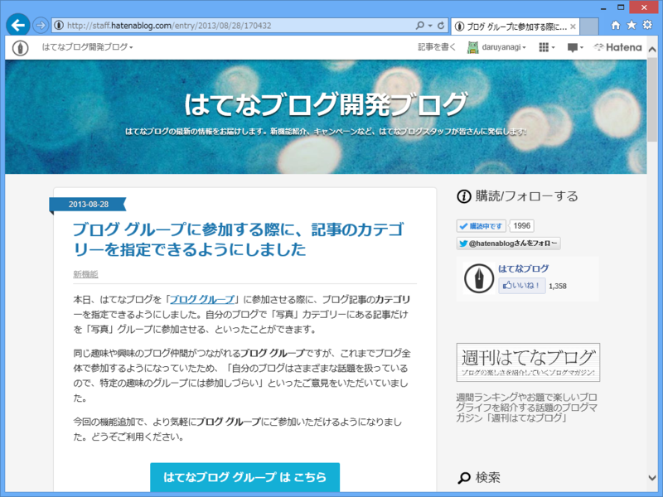Open the services grid menu icon

[x=547, y=47]
